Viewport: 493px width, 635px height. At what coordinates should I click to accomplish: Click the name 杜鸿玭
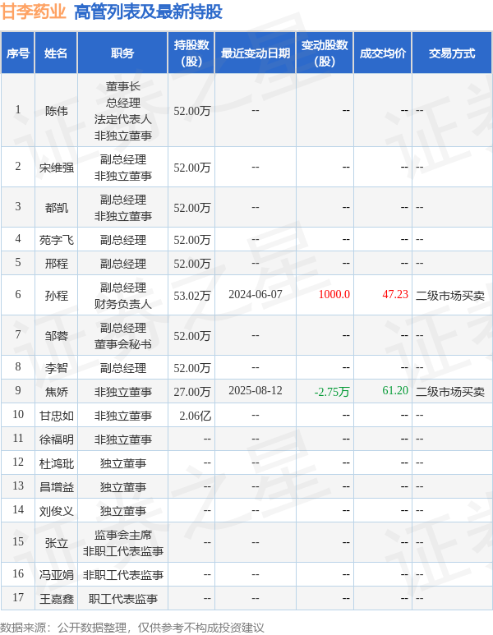(x=57, y=462)
